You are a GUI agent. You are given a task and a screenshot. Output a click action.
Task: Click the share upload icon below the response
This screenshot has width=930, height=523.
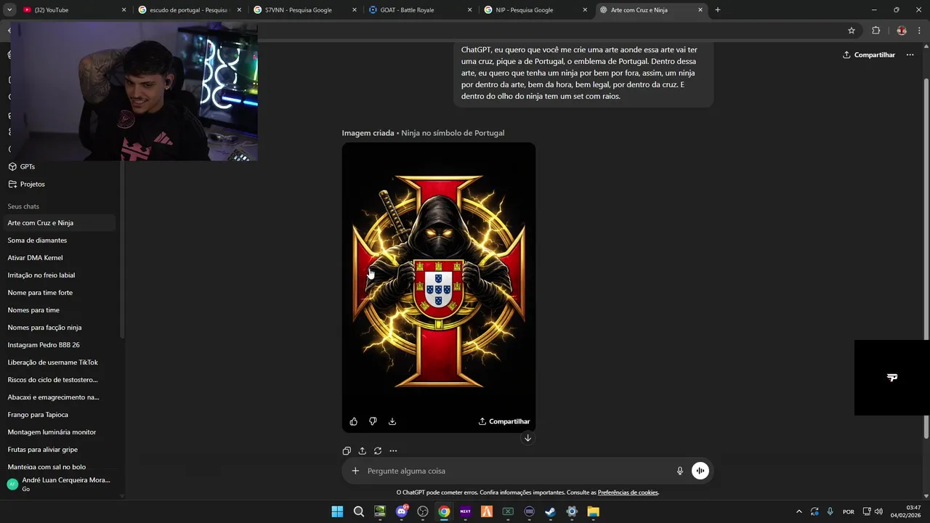point(362,450)
